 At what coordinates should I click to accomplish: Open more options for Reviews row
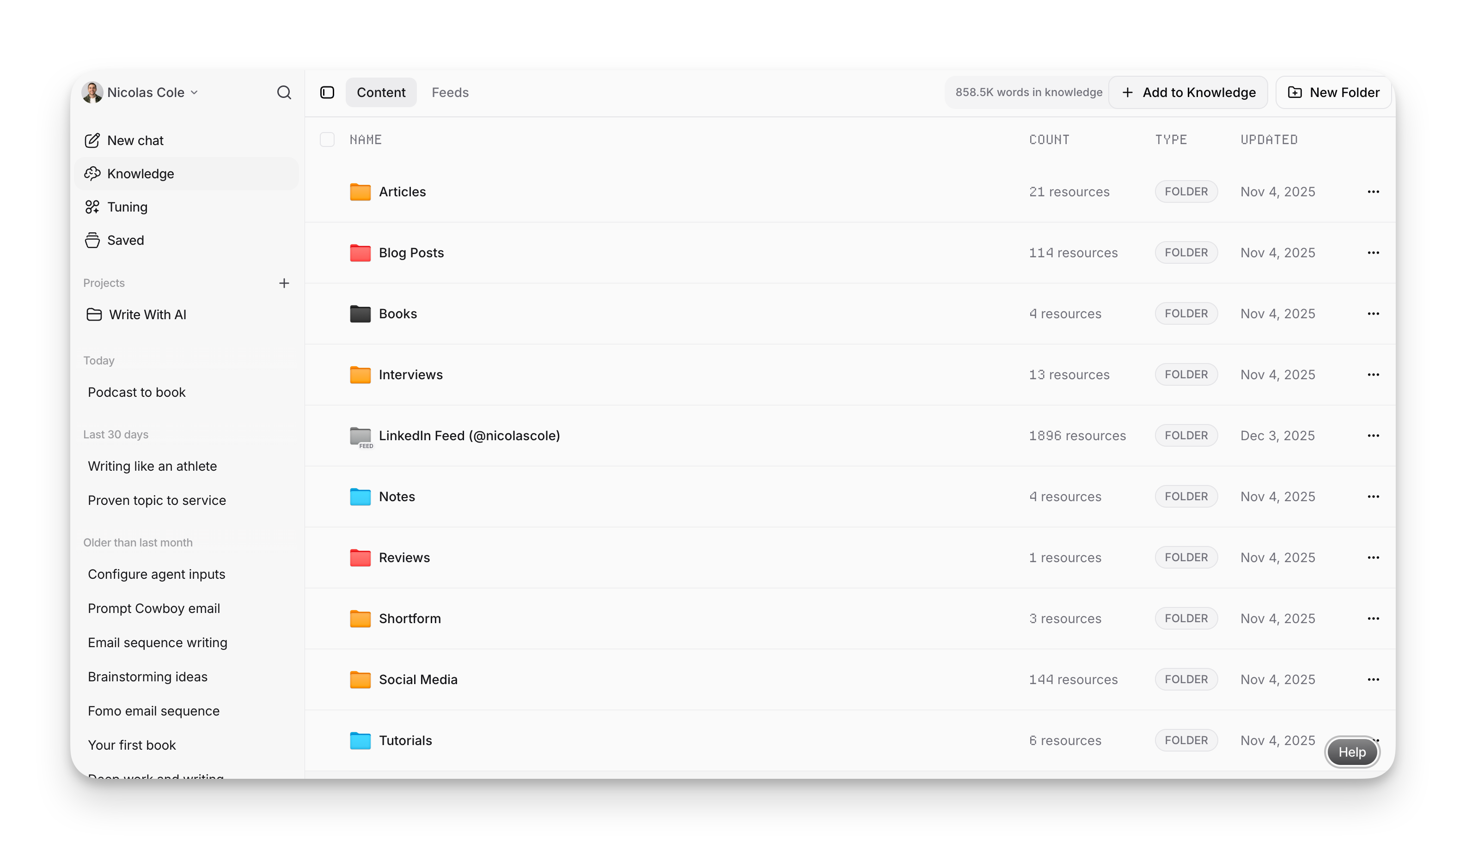coord(1373,558)
